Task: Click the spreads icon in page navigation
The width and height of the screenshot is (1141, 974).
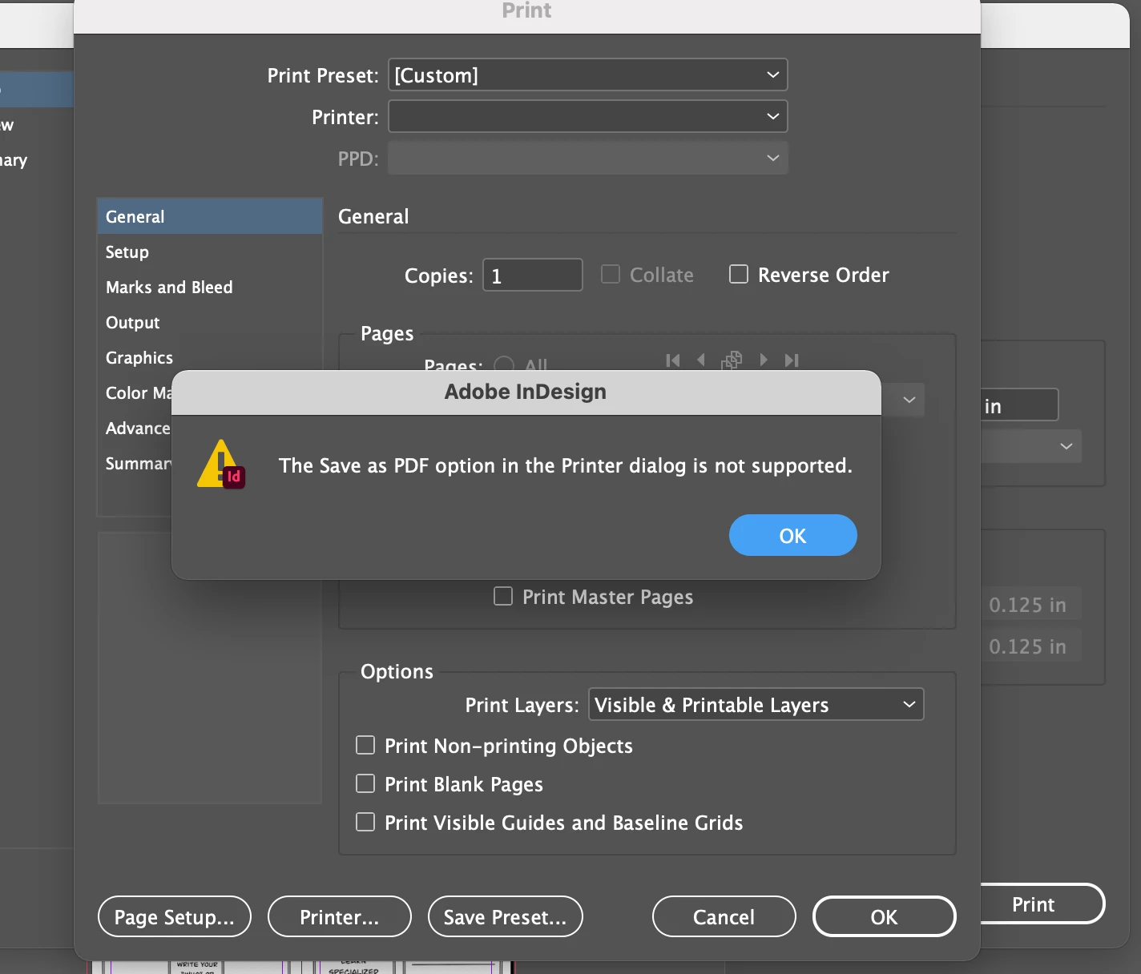Action: (732, 360)
